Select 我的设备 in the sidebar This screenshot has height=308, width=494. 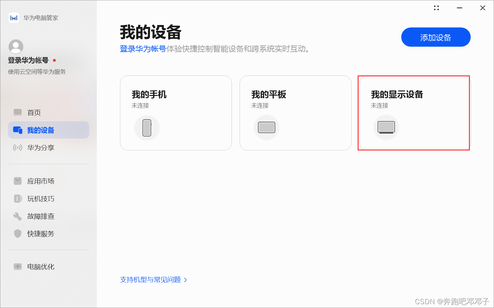[49, 130]
